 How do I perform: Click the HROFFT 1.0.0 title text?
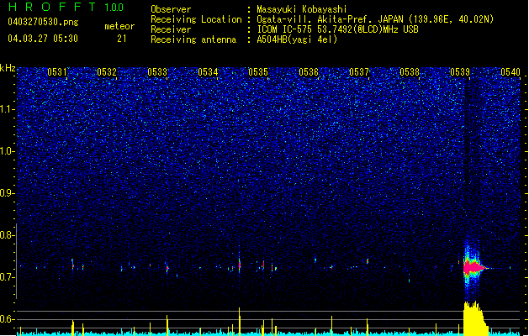[x=66, y=7]
